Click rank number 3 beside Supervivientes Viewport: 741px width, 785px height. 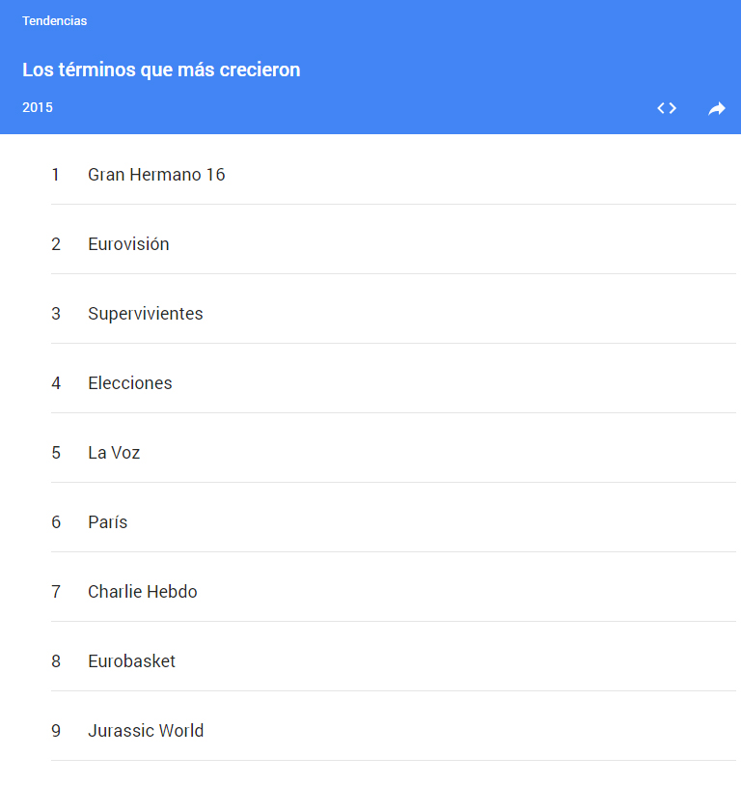(56, 314)
